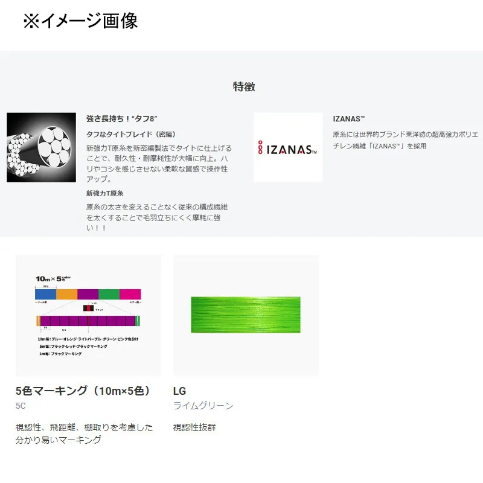This screenshot has width=483, height=483.
Task: Click the green segment in color diagram
Action: (x=109, y=294)
